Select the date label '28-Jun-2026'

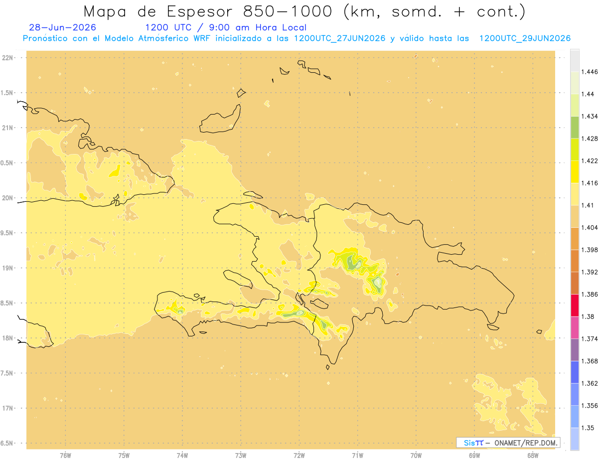click(63, 27)
